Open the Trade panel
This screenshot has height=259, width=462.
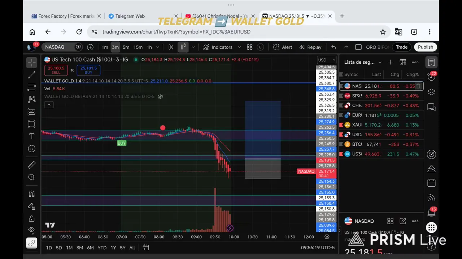402,47
